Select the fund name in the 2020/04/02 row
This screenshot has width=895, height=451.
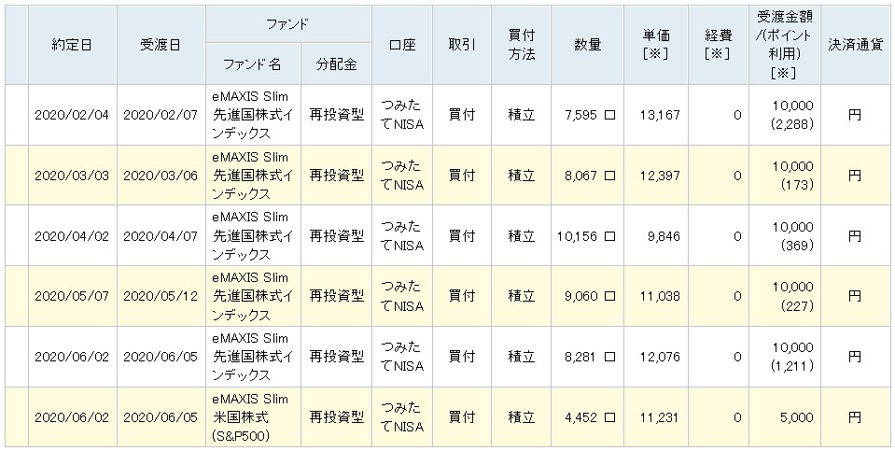pyautogui.click(x=256, y=236)
